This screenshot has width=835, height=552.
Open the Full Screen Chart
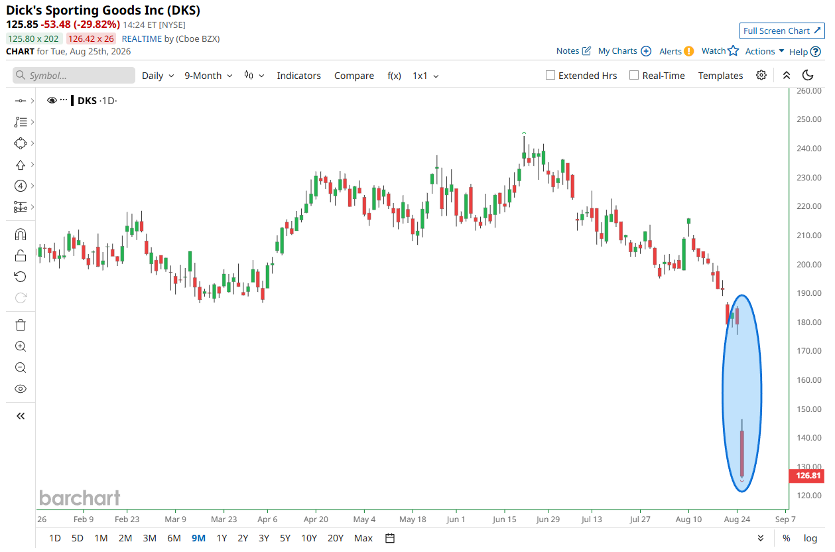[782, 31]
